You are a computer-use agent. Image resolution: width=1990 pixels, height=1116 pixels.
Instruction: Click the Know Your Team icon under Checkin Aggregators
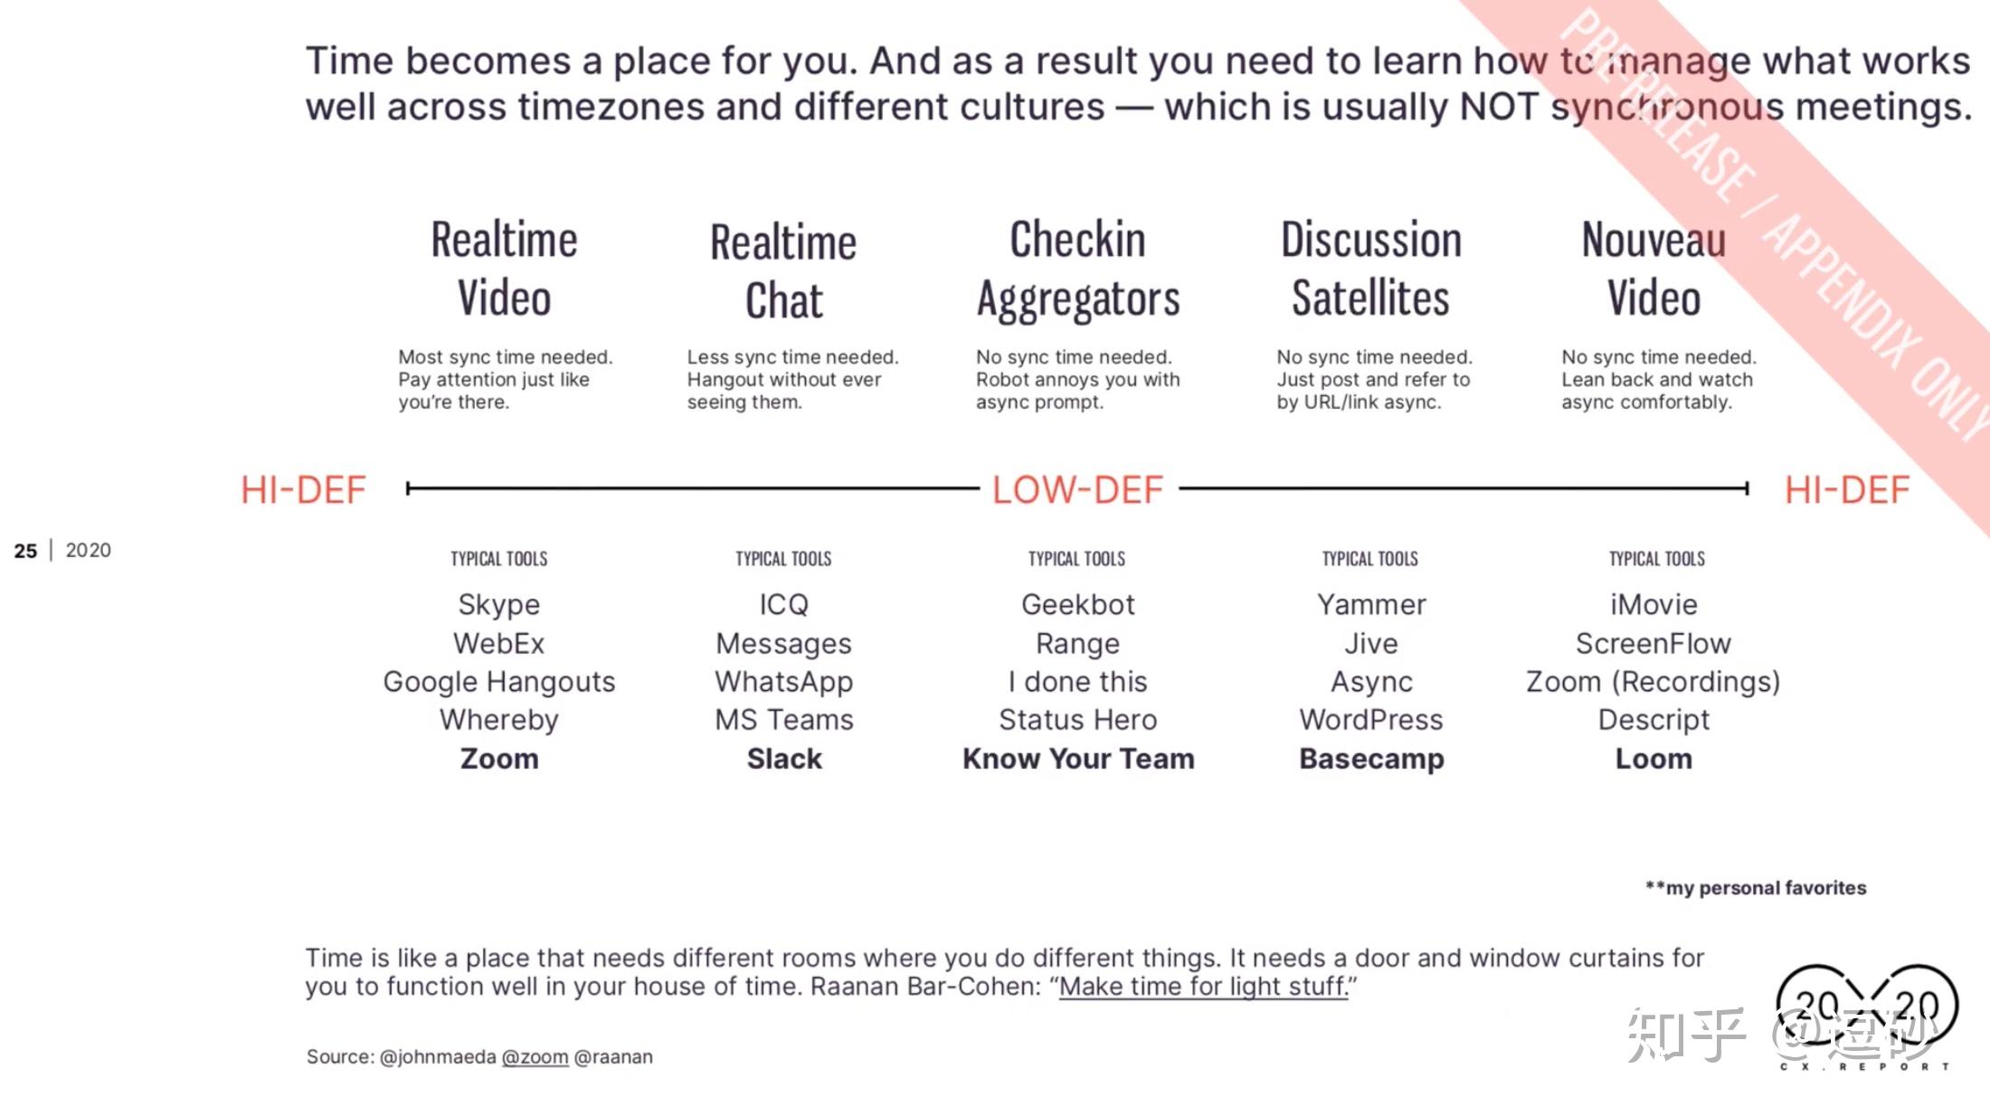1078,758
